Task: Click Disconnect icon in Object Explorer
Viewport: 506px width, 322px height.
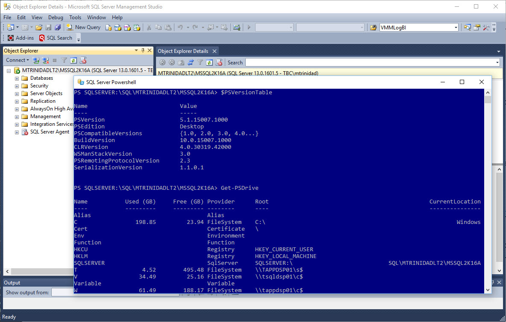Action: pyautogui.click(x=45, y=60)
